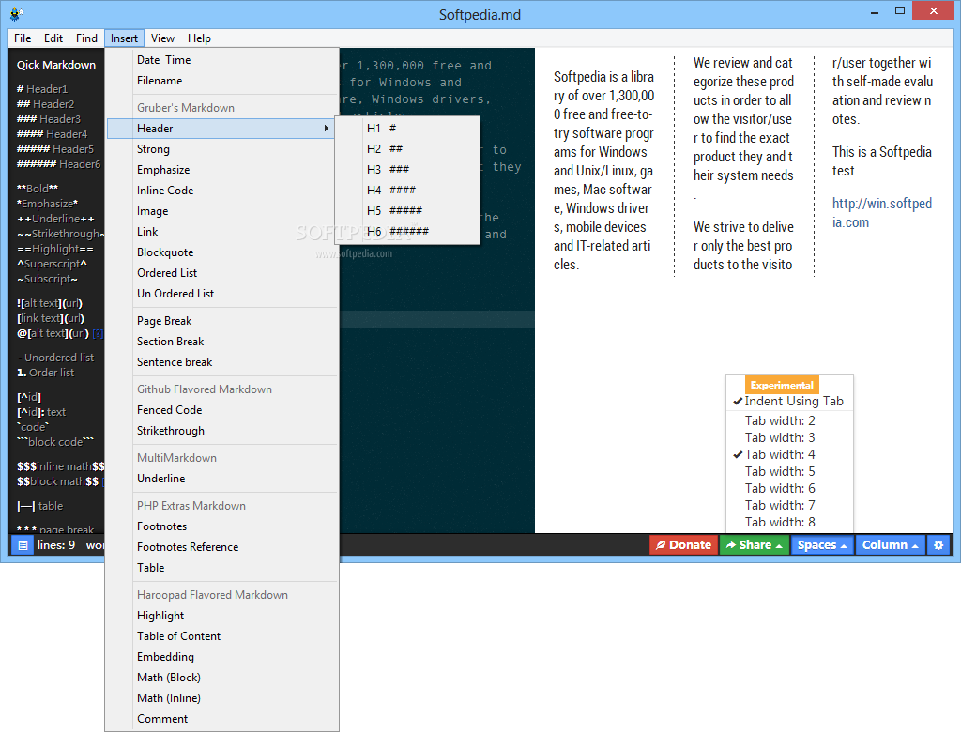
Task: Click the 'lines: 9' status entry
Action: [55, 545]
